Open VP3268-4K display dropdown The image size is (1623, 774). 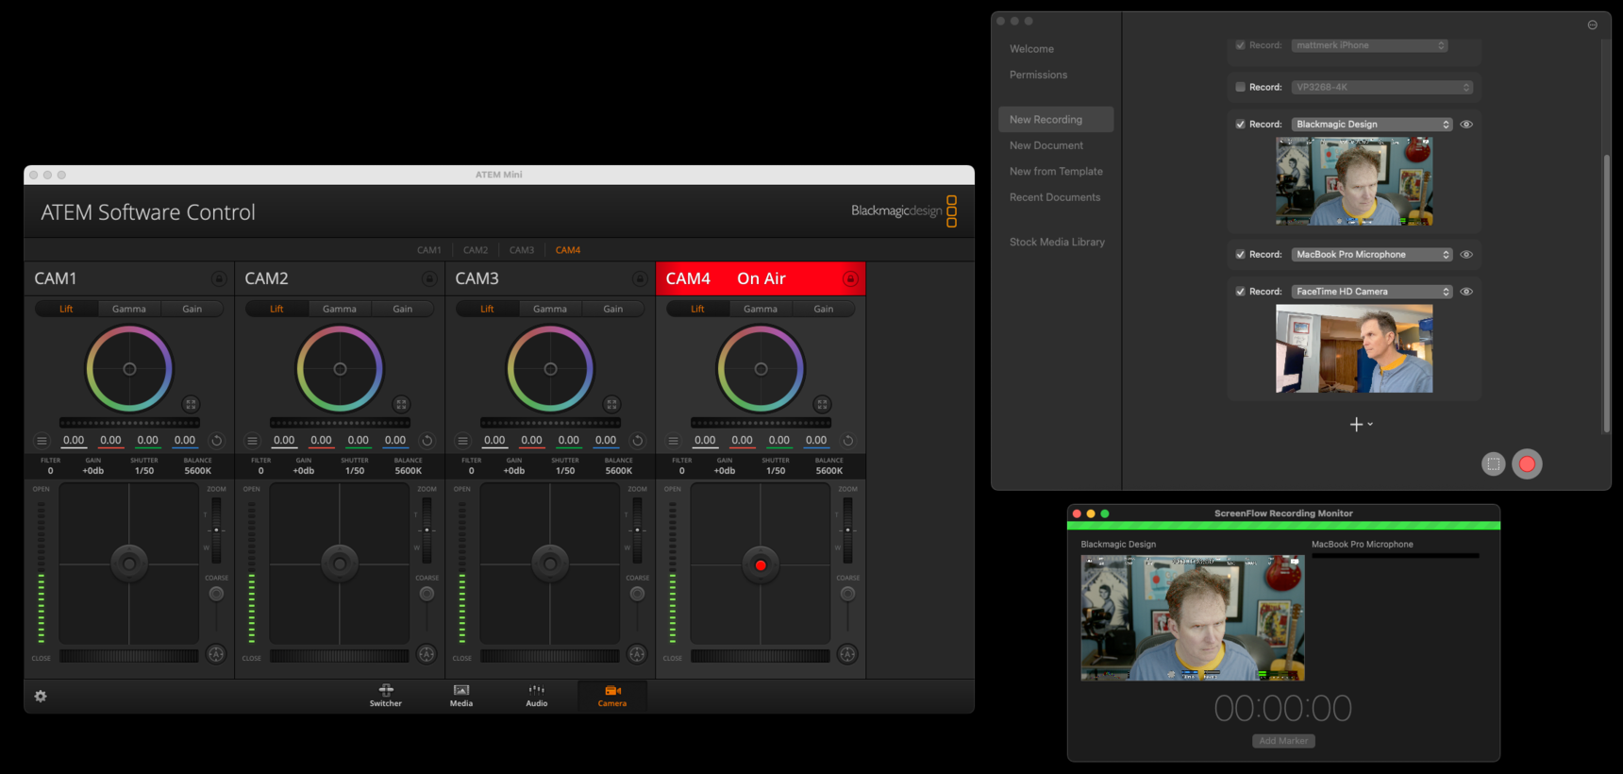coord(1381,87)
